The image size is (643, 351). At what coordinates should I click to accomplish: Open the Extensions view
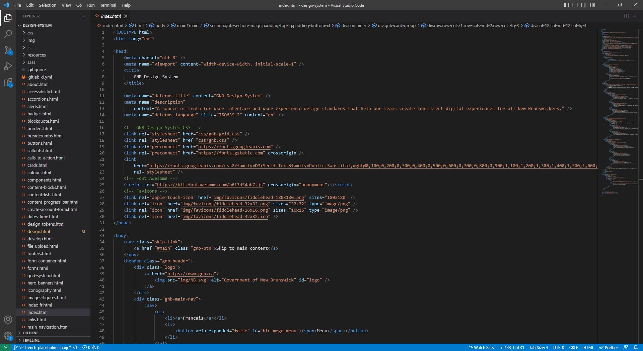(x=8, y=83)
